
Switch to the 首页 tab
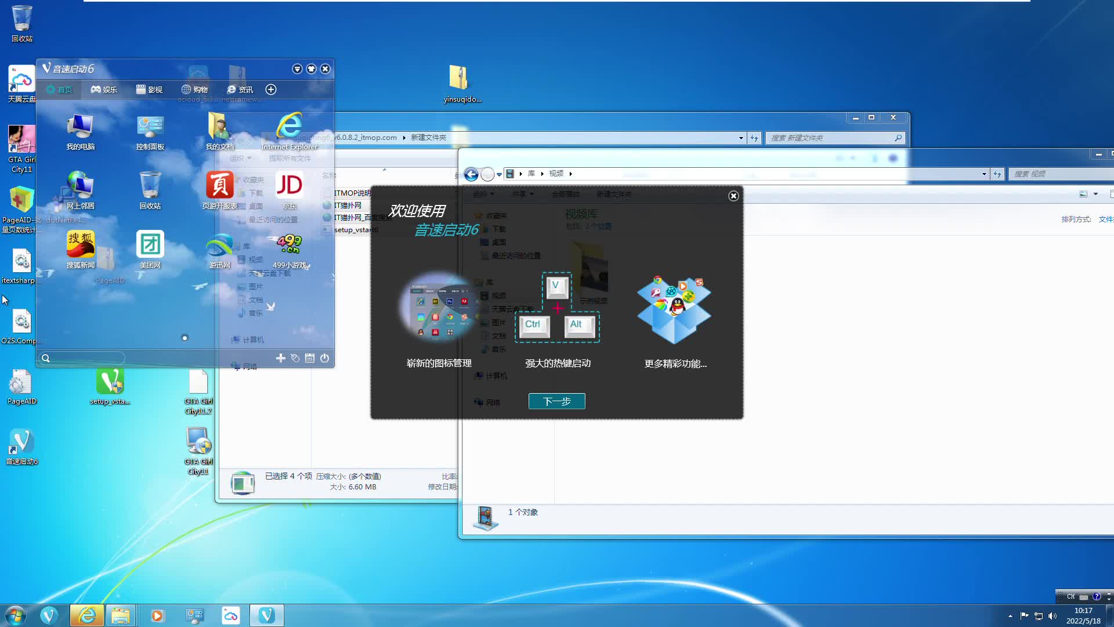coord(59,89)
